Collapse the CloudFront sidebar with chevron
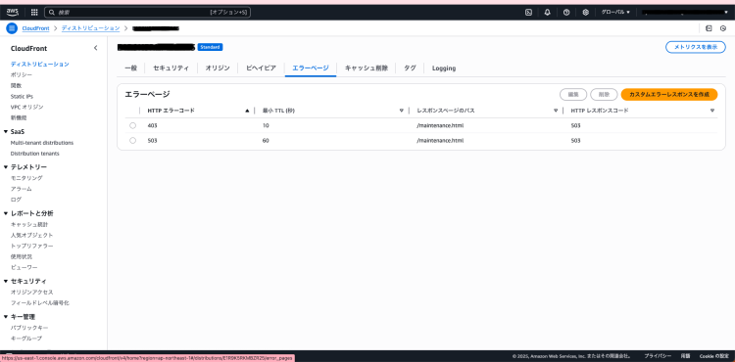 click(96, 48)
